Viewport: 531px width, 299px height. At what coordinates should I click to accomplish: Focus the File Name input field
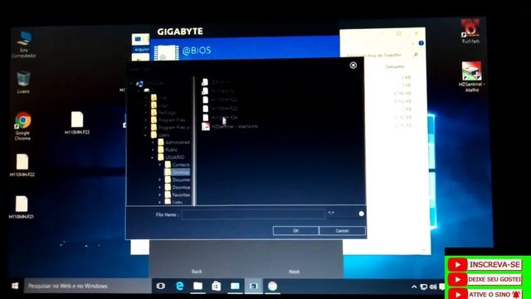[x=252, y=214]
